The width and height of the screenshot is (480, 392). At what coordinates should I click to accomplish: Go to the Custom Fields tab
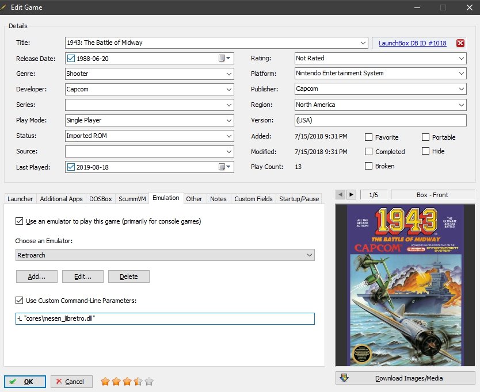(253, 199)
